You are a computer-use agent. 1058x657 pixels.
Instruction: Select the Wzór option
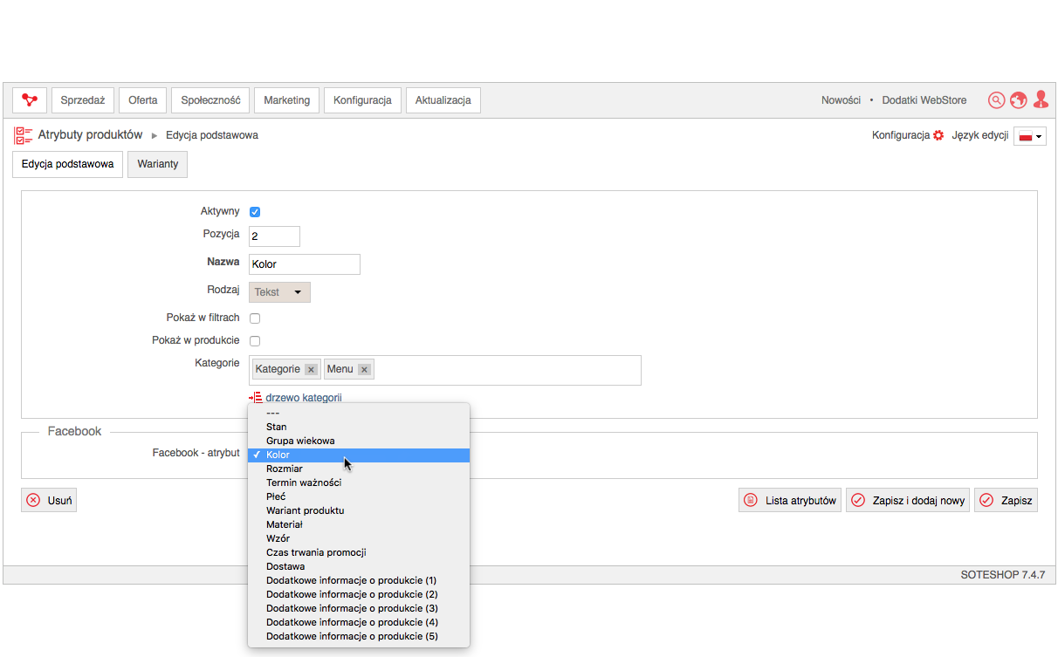coord(359,538)
